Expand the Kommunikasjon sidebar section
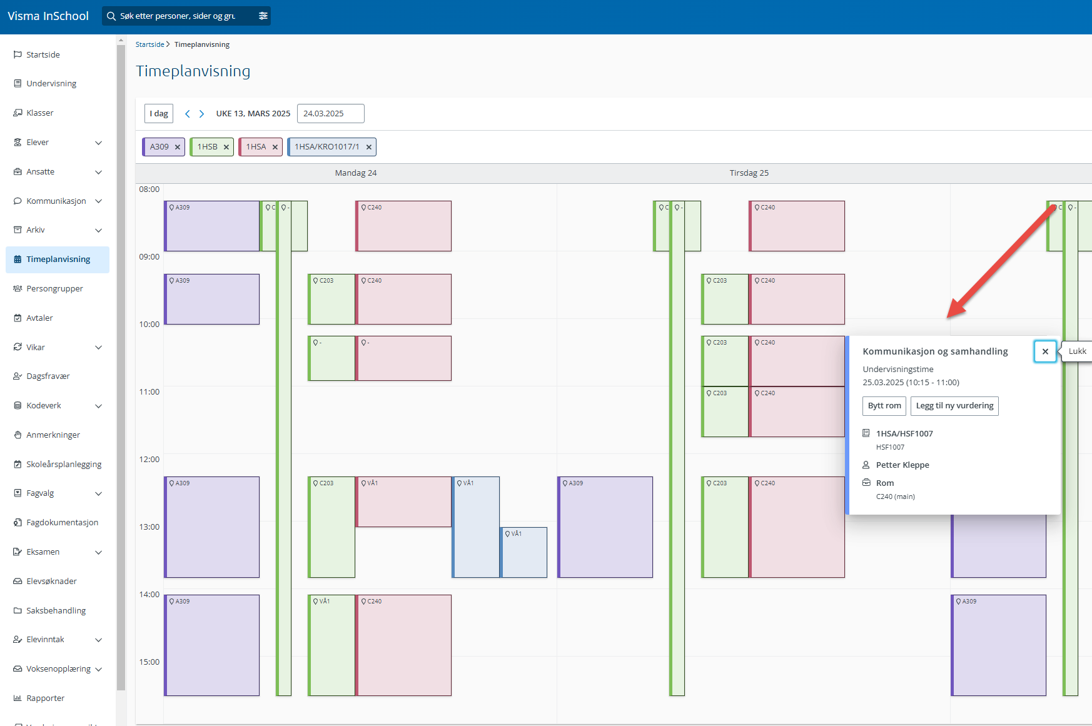1092x726 pixels. 98,201
